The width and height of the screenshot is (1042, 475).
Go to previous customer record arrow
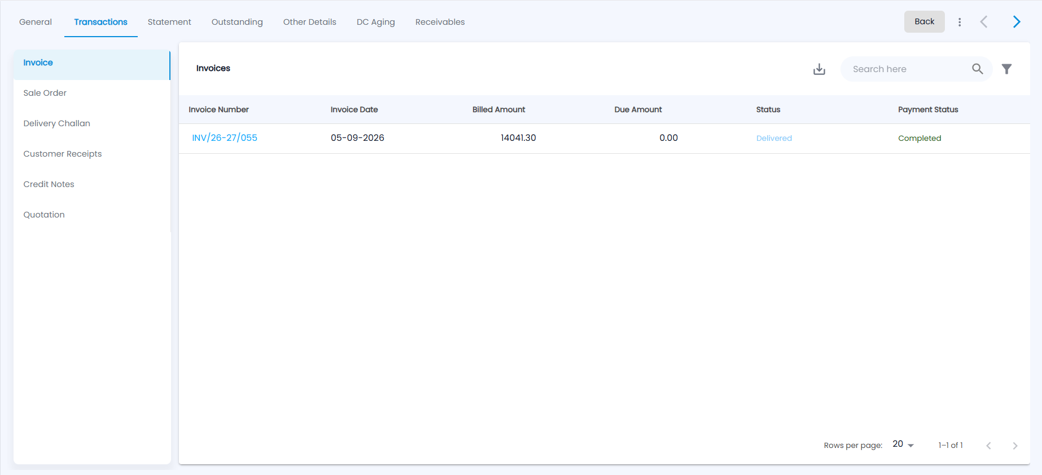click(984, 22)
